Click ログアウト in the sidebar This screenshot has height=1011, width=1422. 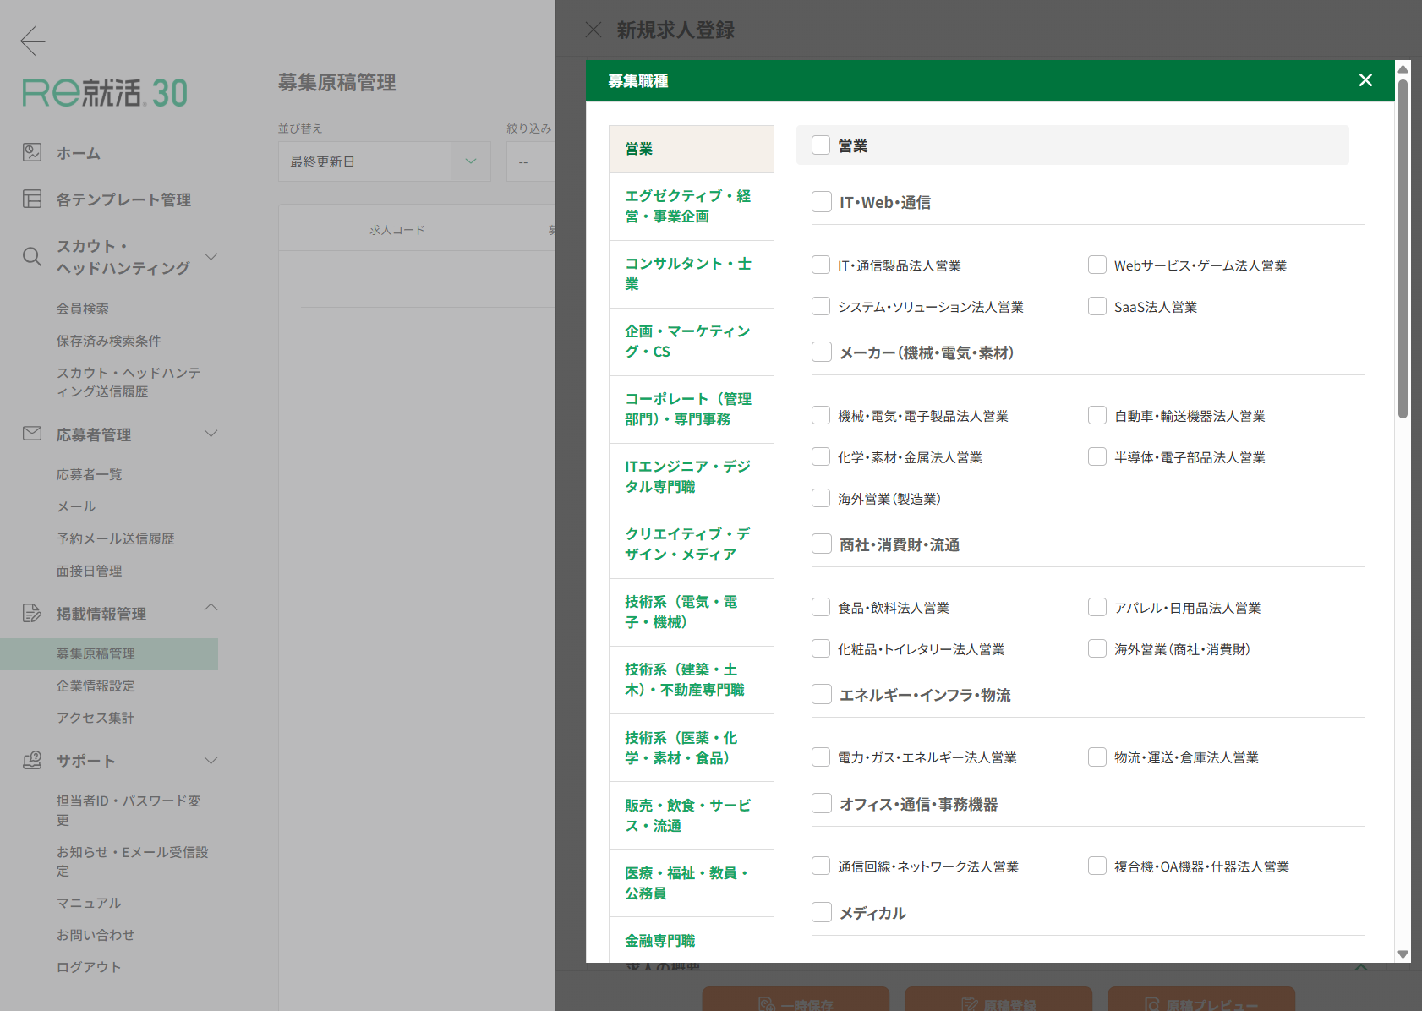pos(89,967)
